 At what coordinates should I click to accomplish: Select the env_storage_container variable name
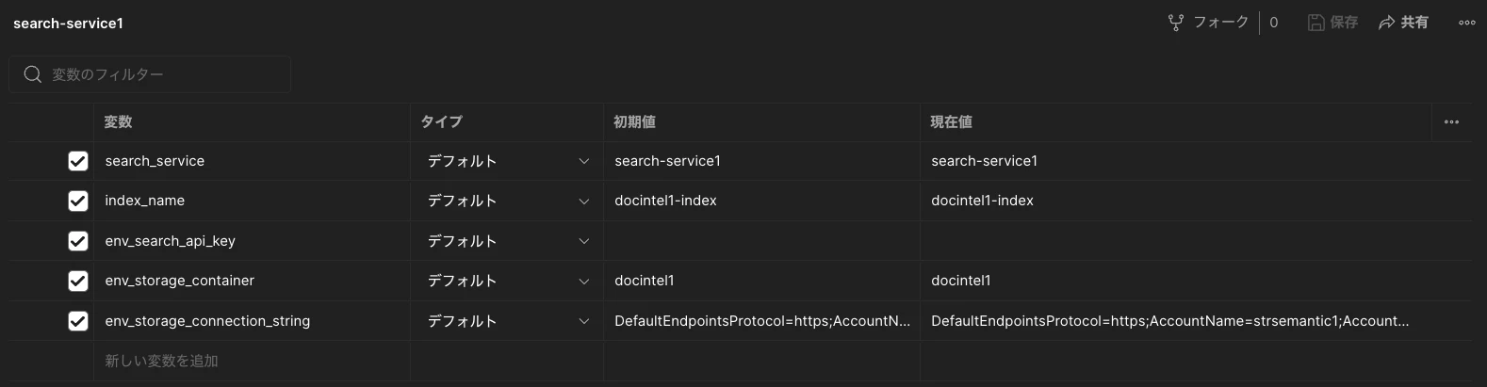pyautogui.click(x=180, y=281)
